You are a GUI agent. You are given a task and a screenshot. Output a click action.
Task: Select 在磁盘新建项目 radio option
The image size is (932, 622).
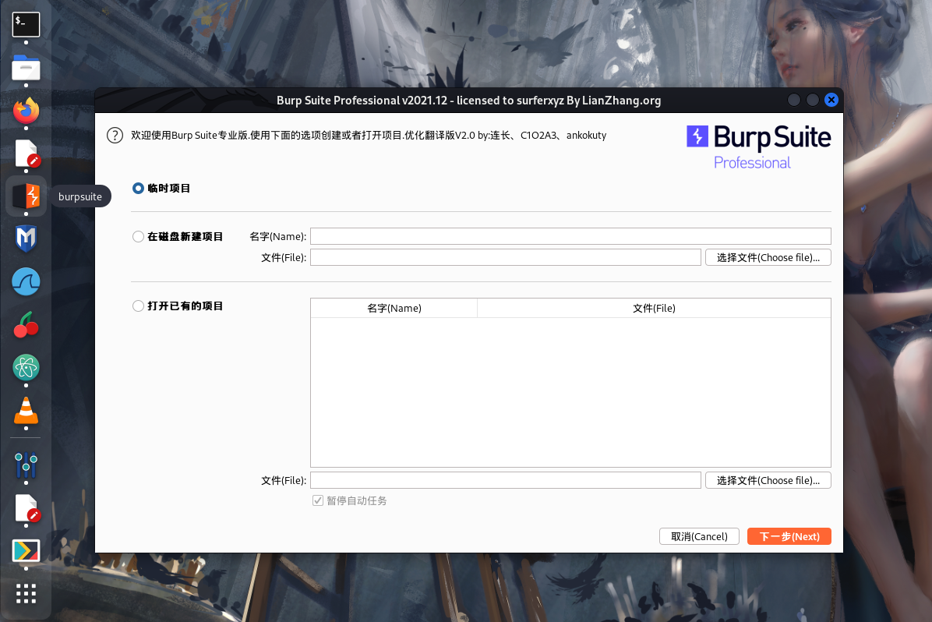pyautogui.click(x=138, y=237)
